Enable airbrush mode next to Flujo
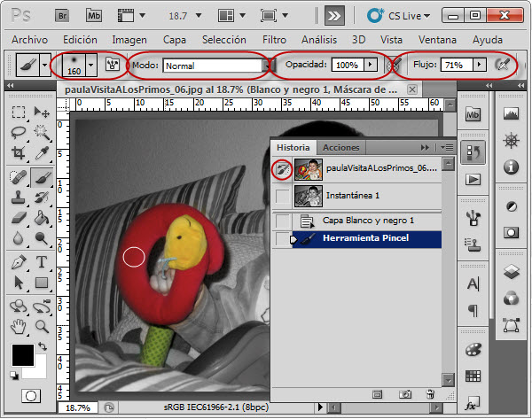 [x=503, y=65]
